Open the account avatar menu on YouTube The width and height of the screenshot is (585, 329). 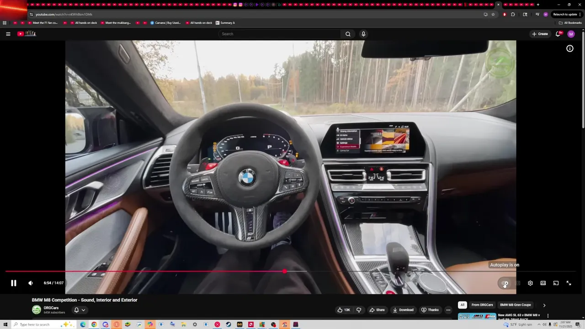tap(571, 34)
